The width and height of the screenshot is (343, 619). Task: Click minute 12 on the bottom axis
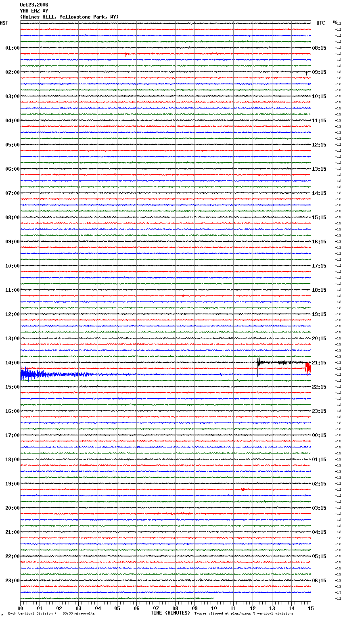click(x=253, y=608)
